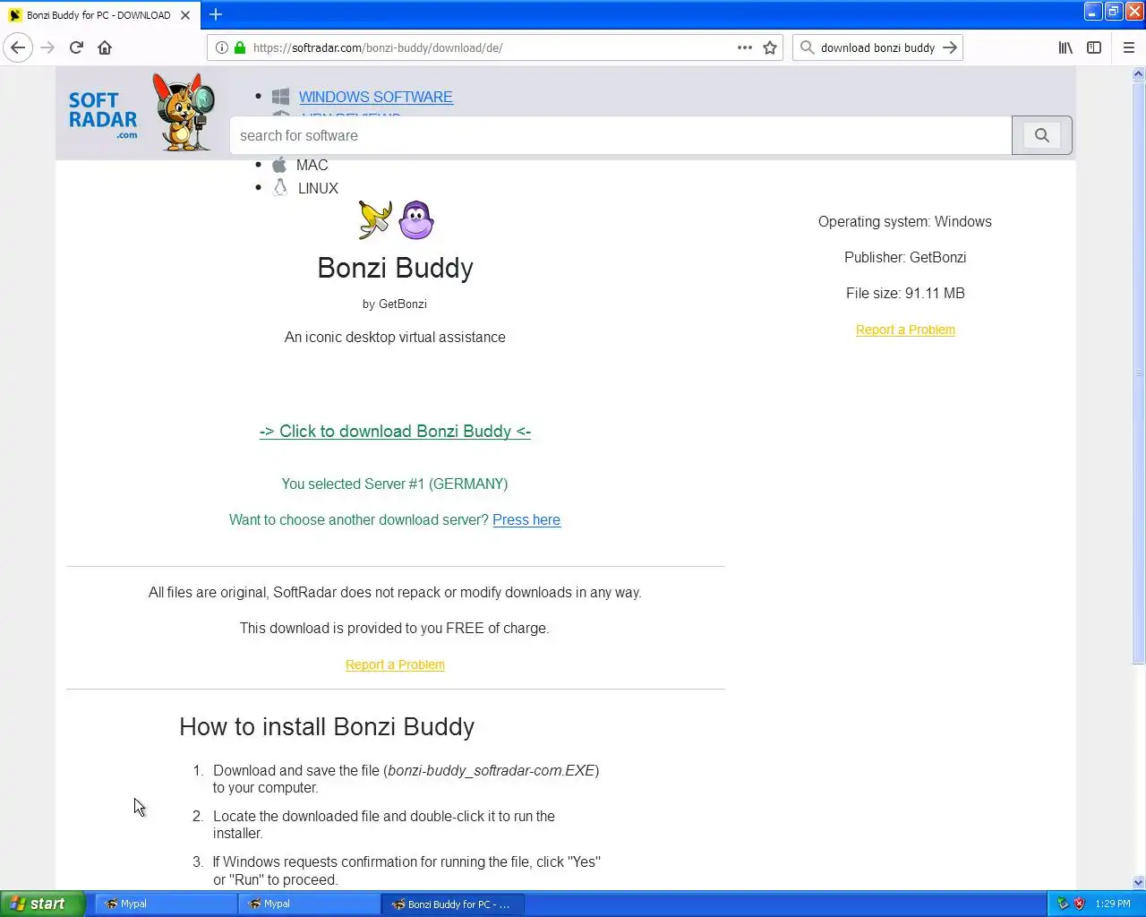
Task: Open WINDOWS SOFTWARE navigation link
Action: pyautogui.click(x=376, y=97)
